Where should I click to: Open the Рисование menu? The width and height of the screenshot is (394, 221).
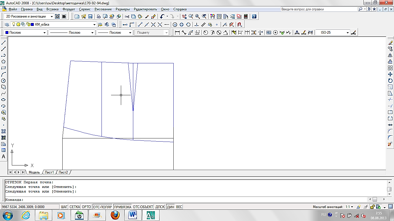tap(103, 9)
